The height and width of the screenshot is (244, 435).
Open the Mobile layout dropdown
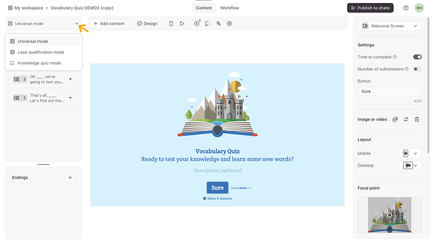click(x=410, y=153)
